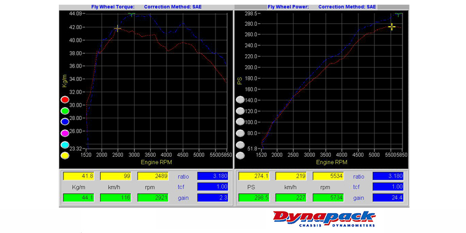Click the 44.09 top torque axis value

(x=76, y=13)
